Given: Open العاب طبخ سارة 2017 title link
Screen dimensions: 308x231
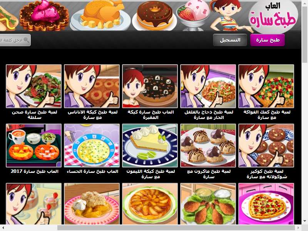Looking at the screenshot, I should (34, 171).
